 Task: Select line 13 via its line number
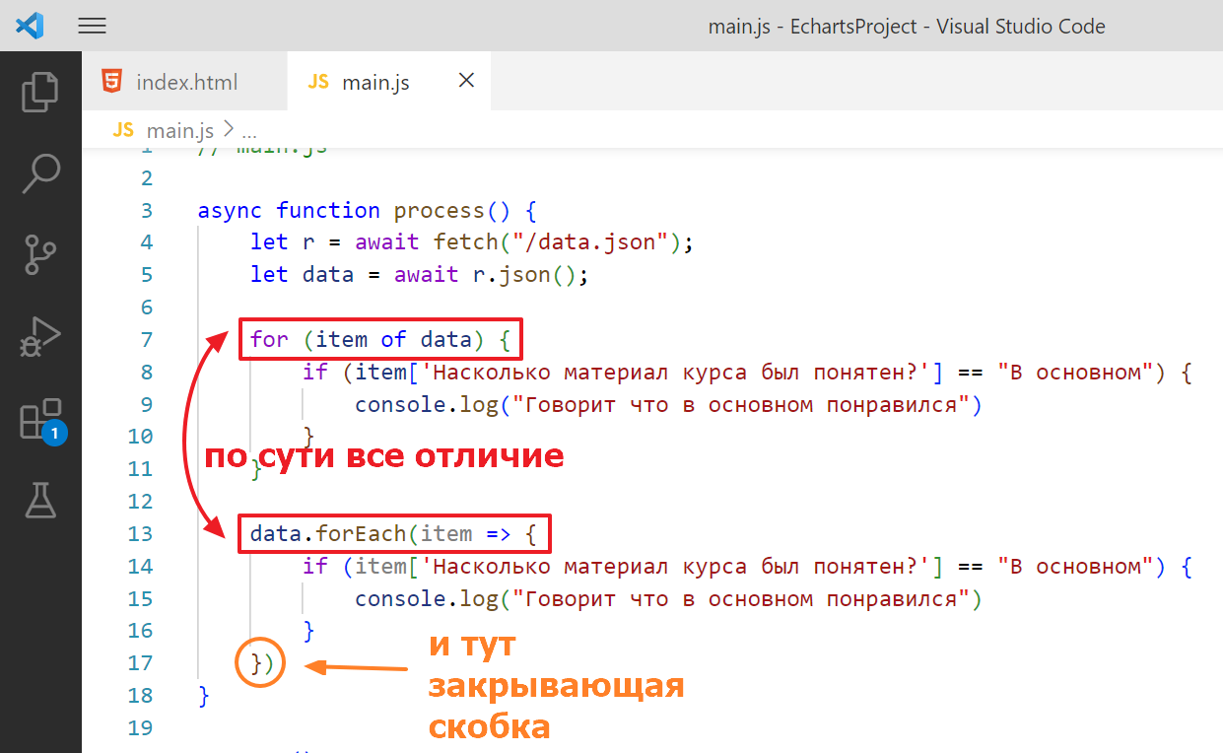pyautogui.click(x=141, y=534)
